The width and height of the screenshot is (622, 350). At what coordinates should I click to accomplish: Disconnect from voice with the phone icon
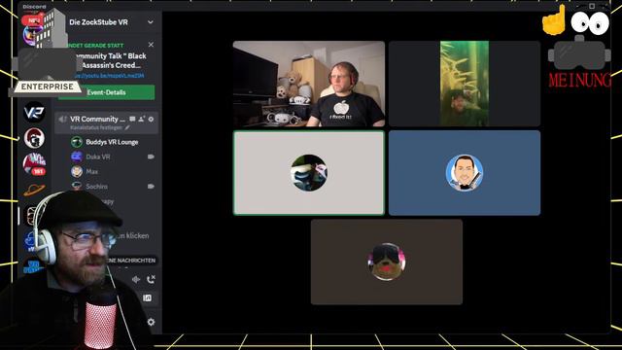pyautogui.click(x=151, y=279)
